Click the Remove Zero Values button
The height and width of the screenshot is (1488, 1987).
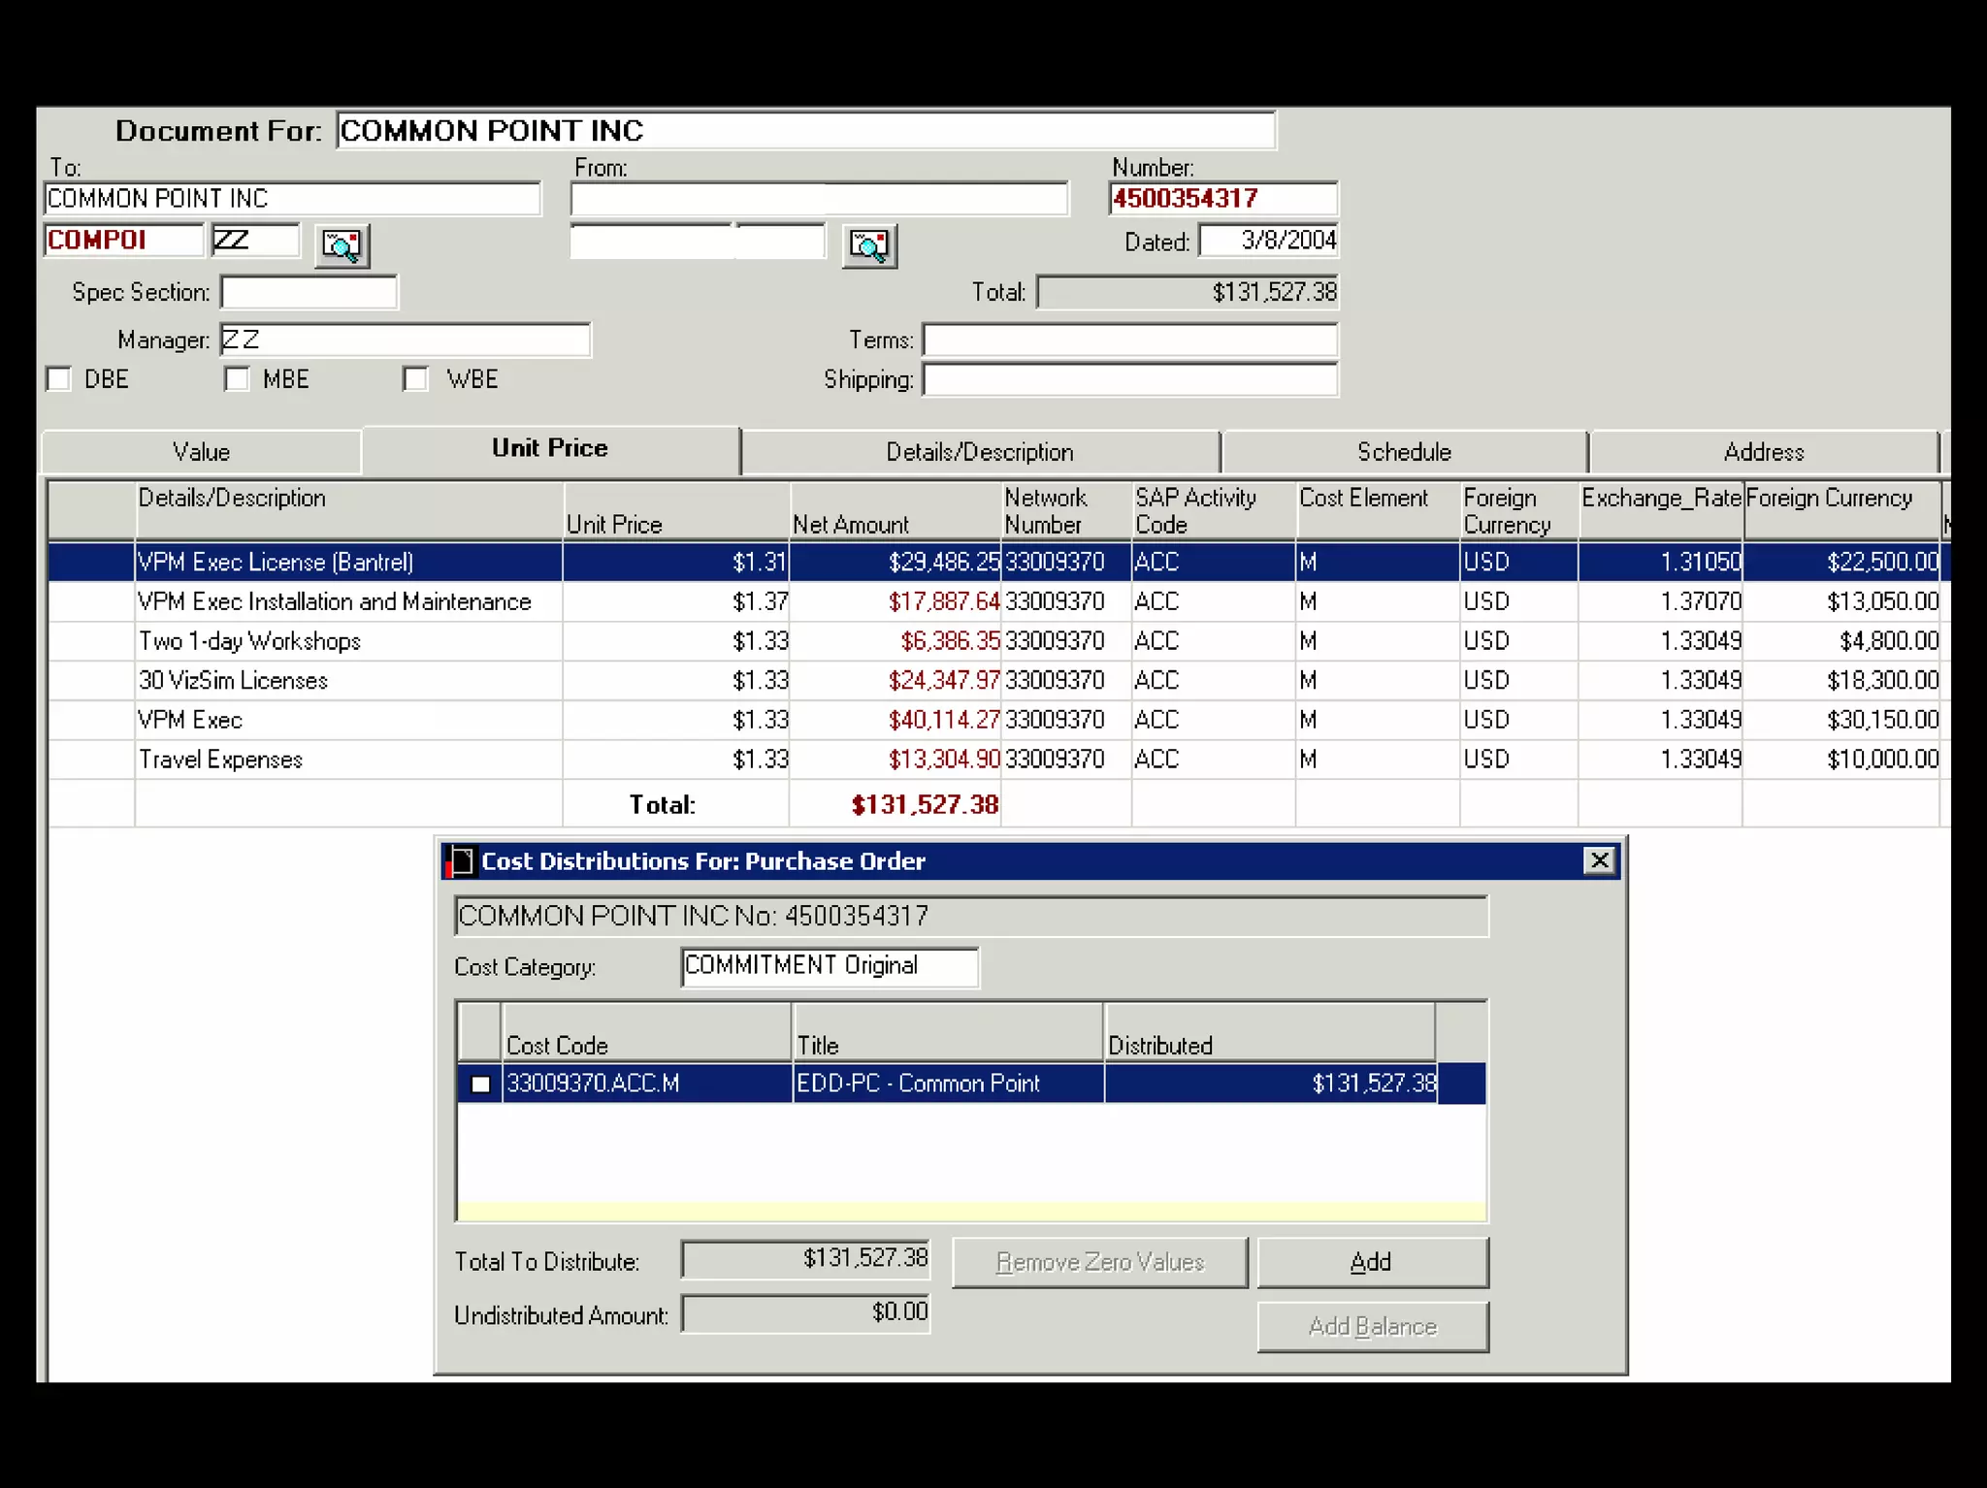[x=1099, y=1262]
